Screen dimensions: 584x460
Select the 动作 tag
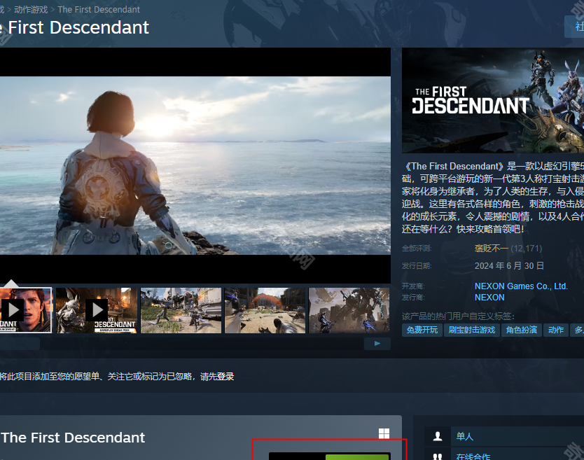556,330
